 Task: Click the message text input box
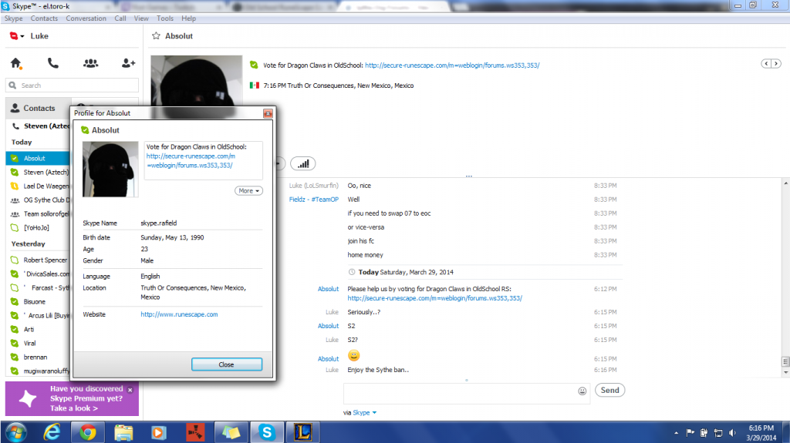coord(460,393)
